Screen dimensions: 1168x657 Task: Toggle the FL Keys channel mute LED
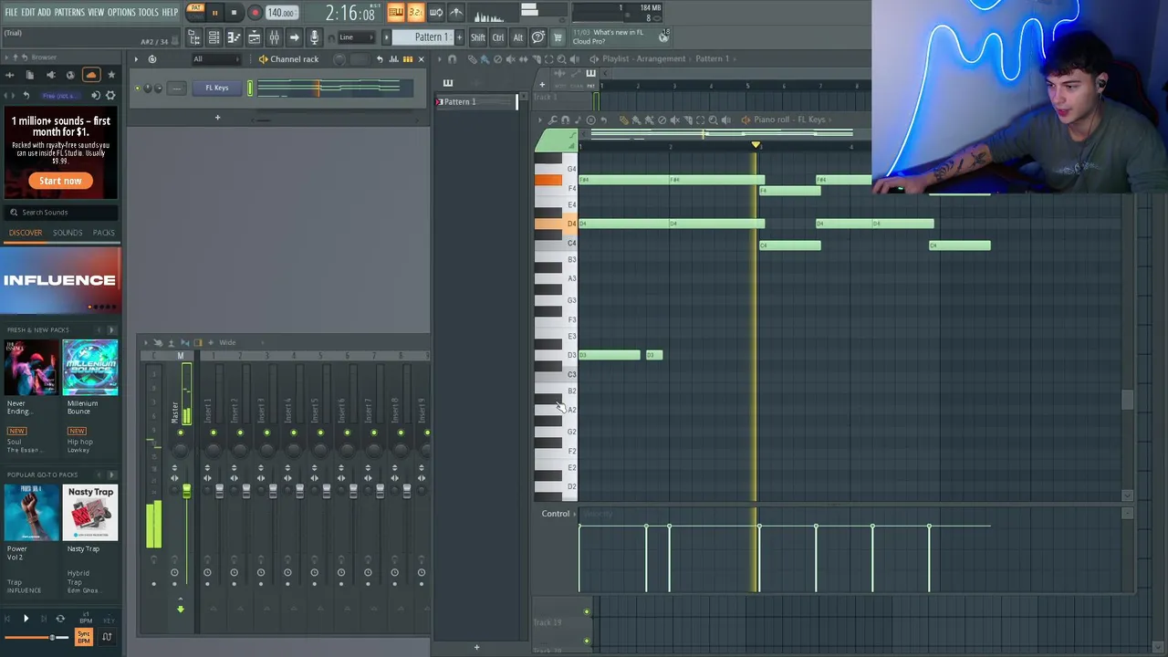(138, 89)
